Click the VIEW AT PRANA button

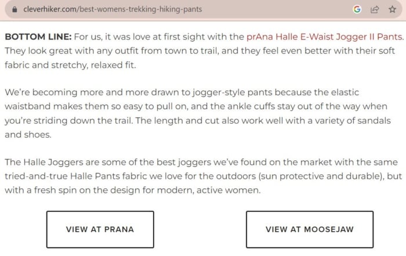pyautogui.click(x=100, y=229)
